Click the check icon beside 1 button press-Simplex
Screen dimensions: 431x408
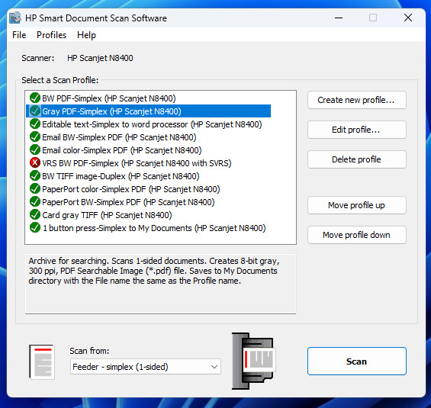35,227
